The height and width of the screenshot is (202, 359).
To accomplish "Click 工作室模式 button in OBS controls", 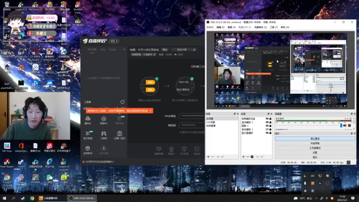I will (x=315, y=148).
